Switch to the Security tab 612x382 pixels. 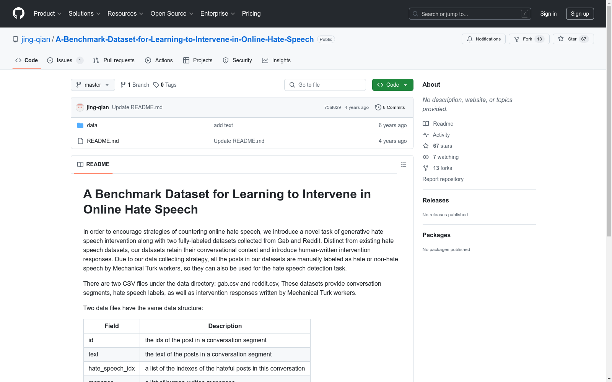[x=238, y=60]
